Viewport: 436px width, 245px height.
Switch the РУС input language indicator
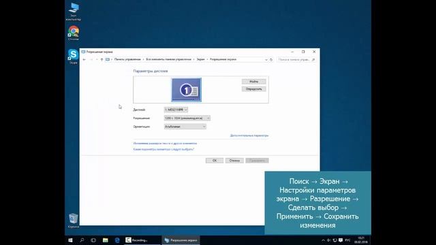pos(347,240)
